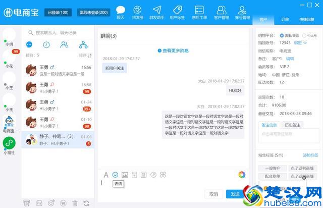Select 小福社 green mini program account

pyautogui.click(x=9, y=143)
